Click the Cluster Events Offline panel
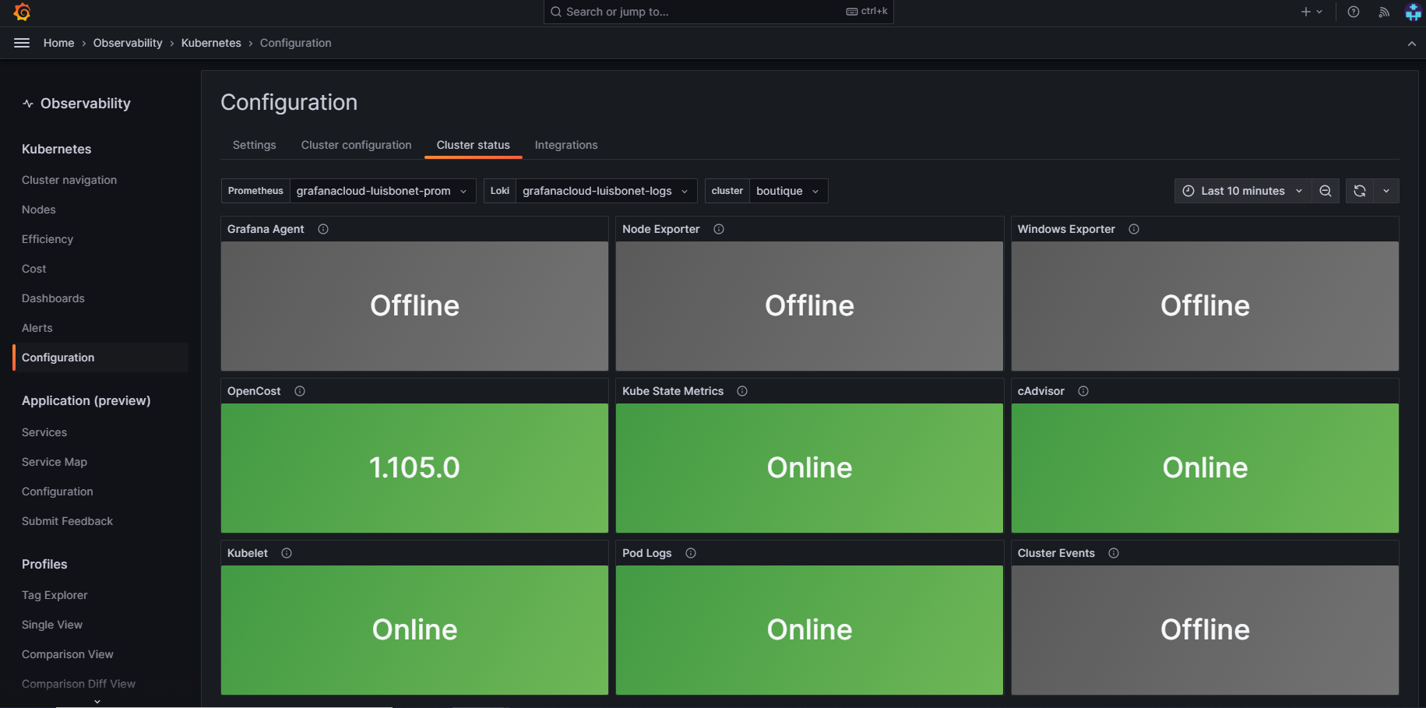This screenshot has width=1426, height=708. (x=1205, y=630)
